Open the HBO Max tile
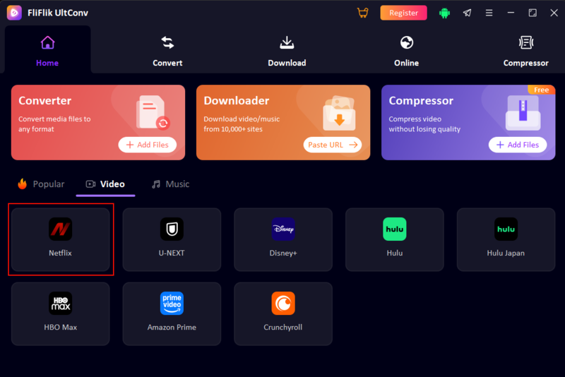Viewport: 565px width, 377px height. pos(61,313)
